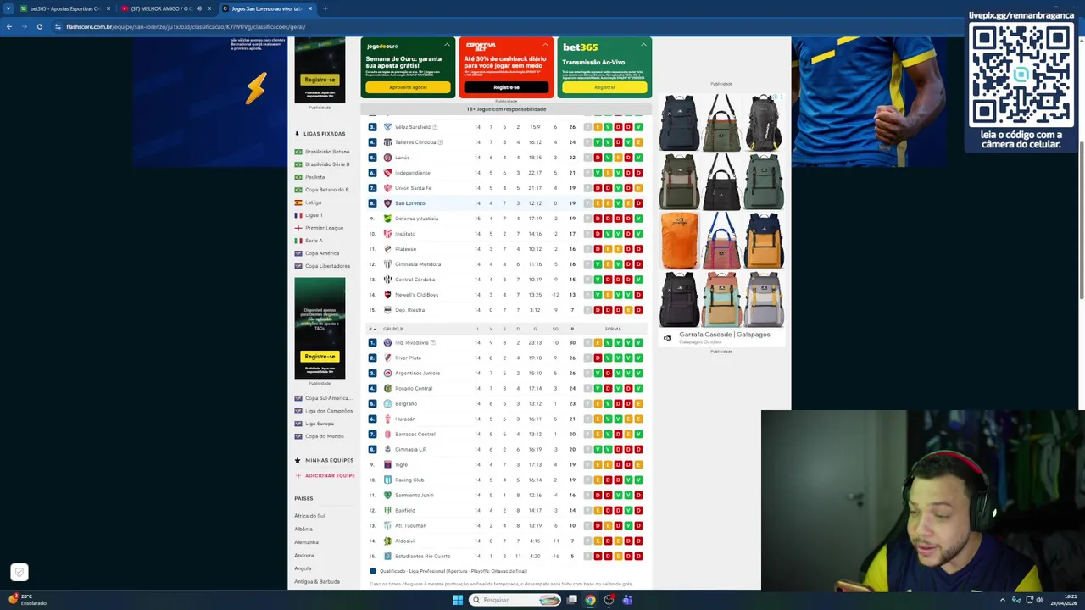
Task: Open Brasileirão Série B league
Action: 327,164
